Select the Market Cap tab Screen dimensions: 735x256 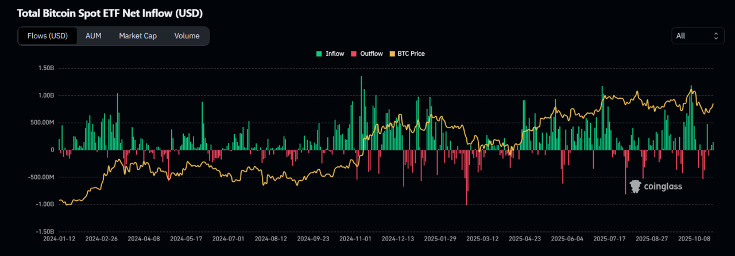[138, 36]
